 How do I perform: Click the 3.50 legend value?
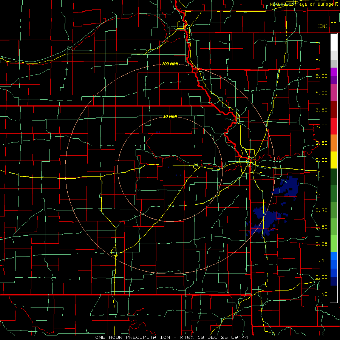pyautogui.click(x=321, y=110)
